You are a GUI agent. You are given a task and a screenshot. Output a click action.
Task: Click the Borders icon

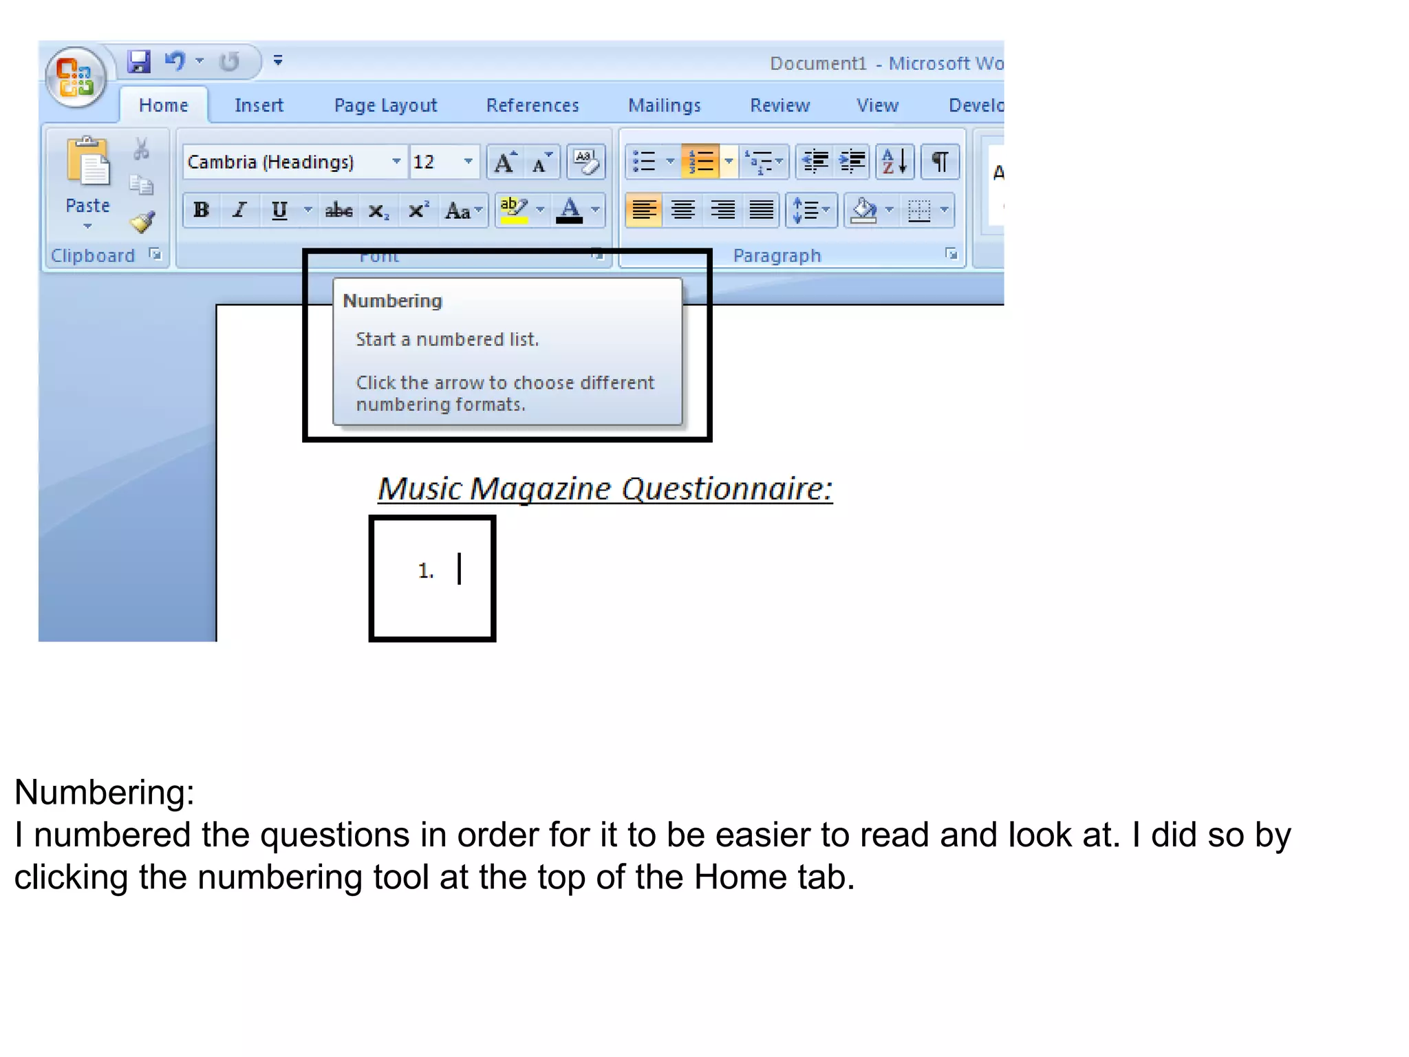pyautogui.click(x=919, y=210)
